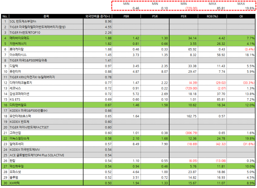Screen dimensions: 257x188
Task: Select the PBR column header
Action: [x=126, y=16]
